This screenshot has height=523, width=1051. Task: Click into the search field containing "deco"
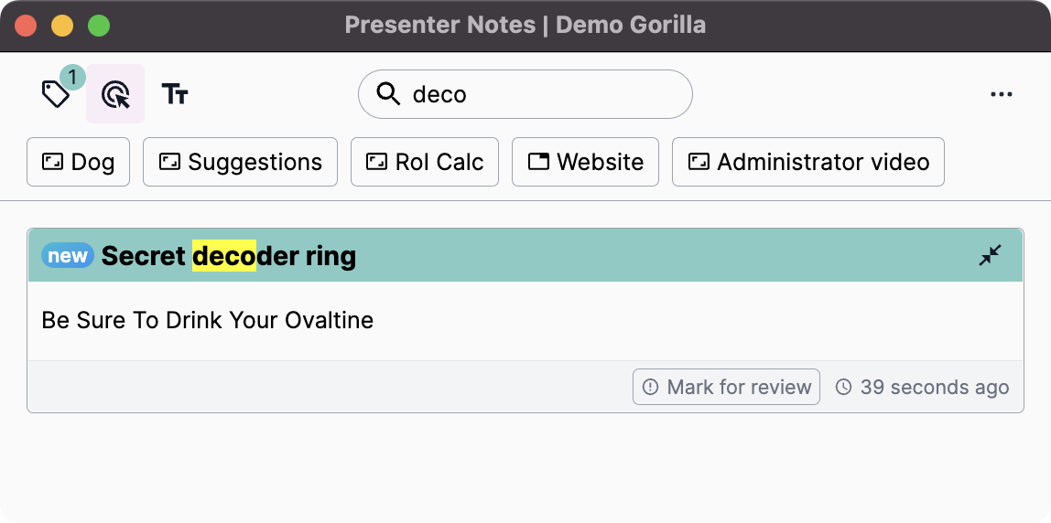pyautogui.click(x=540, y=94)
